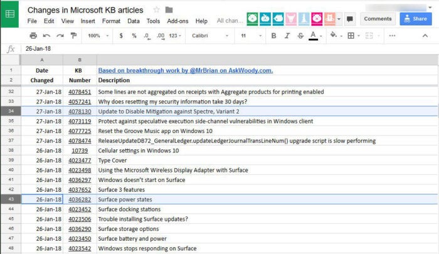Open the View menu
The width and height of the screenshot is (439, 254).
click(68, 21)
